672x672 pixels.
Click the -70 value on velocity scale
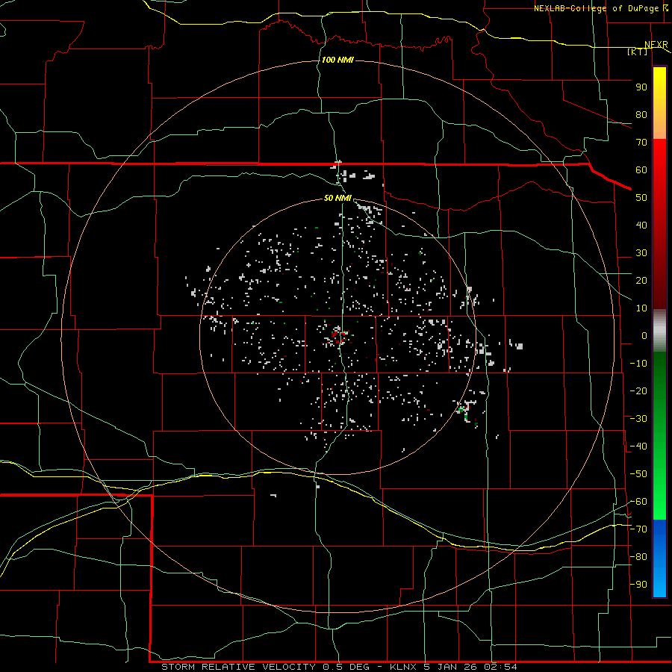click(638, 529)
